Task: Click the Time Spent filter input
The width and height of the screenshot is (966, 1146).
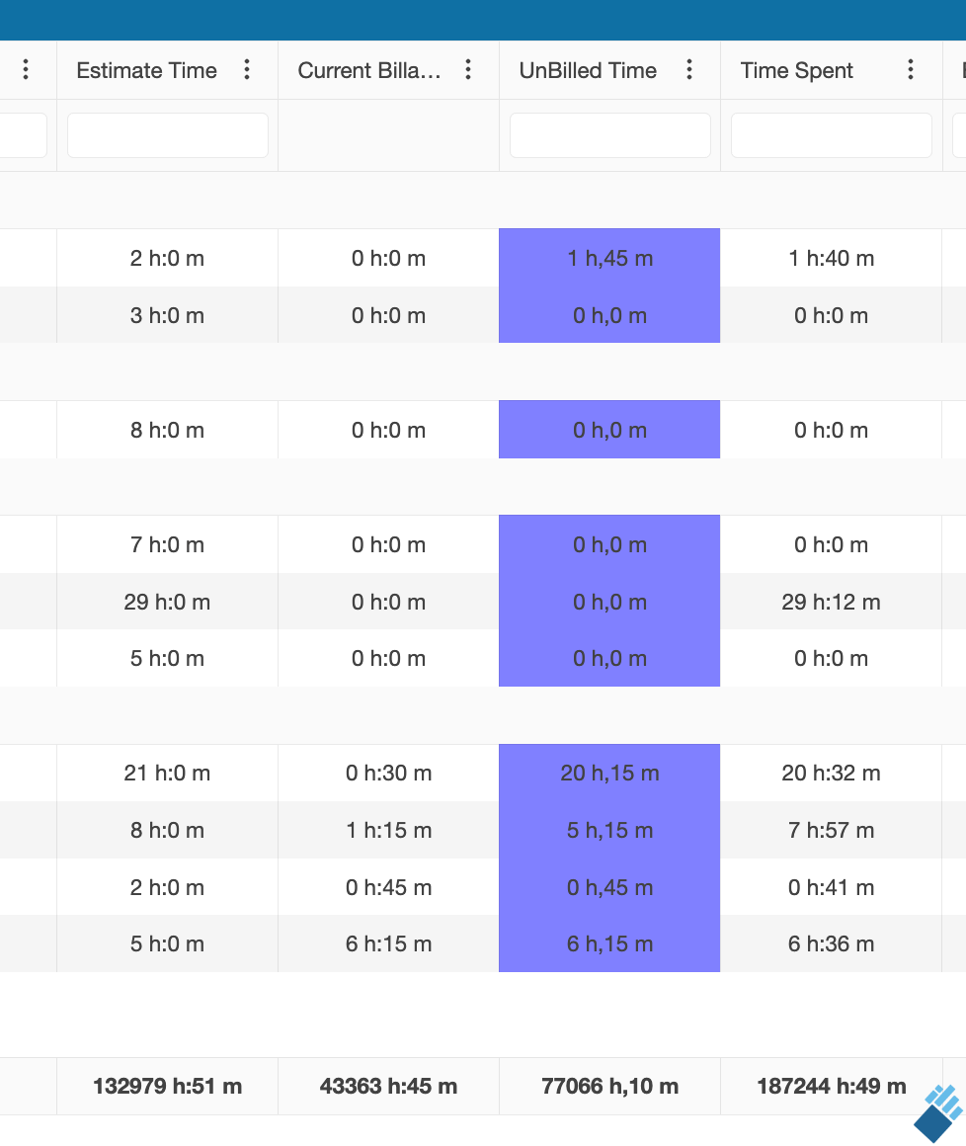Action: [x=831, y=135]
